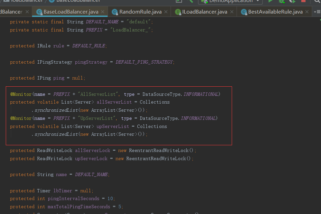
Task: Click the IPingStrategy type name
Action: 55,62
